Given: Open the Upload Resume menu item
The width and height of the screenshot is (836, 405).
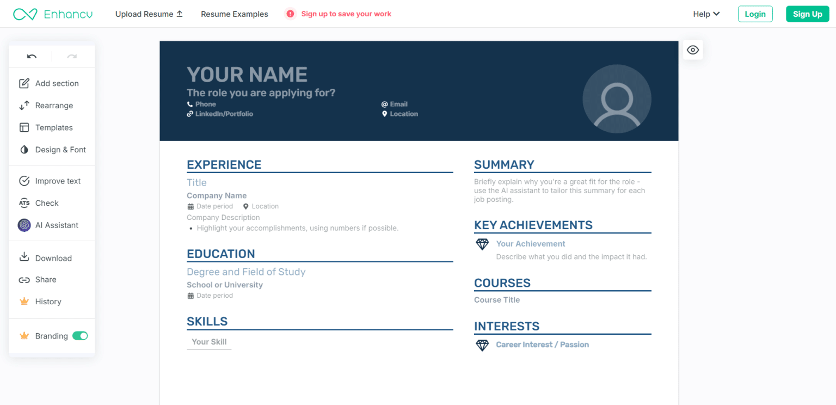Looking at the screenshot, I should coord(149,14).
